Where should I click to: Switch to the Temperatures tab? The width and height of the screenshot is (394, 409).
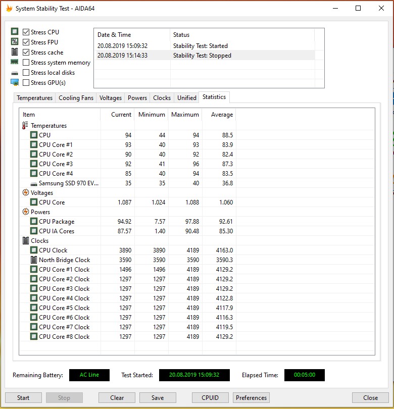[34, 98]
